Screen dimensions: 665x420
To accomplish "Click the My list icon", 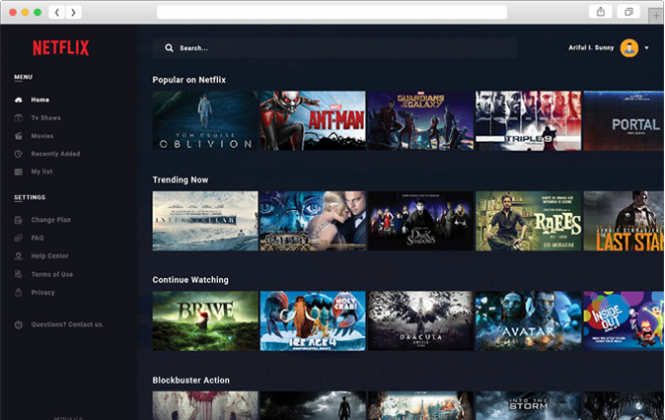I will pyautogui.click(x=18, y=172).
